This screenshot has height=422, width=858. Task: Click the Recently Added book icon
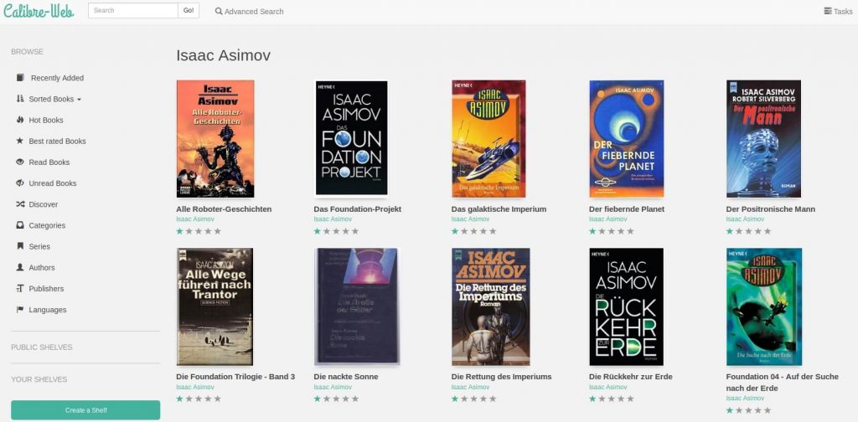[20, 78]
